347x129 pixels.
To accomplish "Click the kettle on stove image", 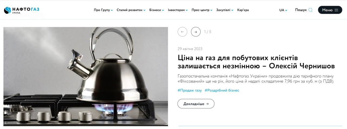I will [x=86, y=76].
